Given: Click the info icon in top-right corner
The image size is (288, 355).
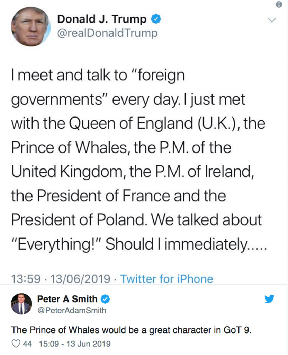Looking at the screenshot, I should pyautogui.click(x=279, y=4).
